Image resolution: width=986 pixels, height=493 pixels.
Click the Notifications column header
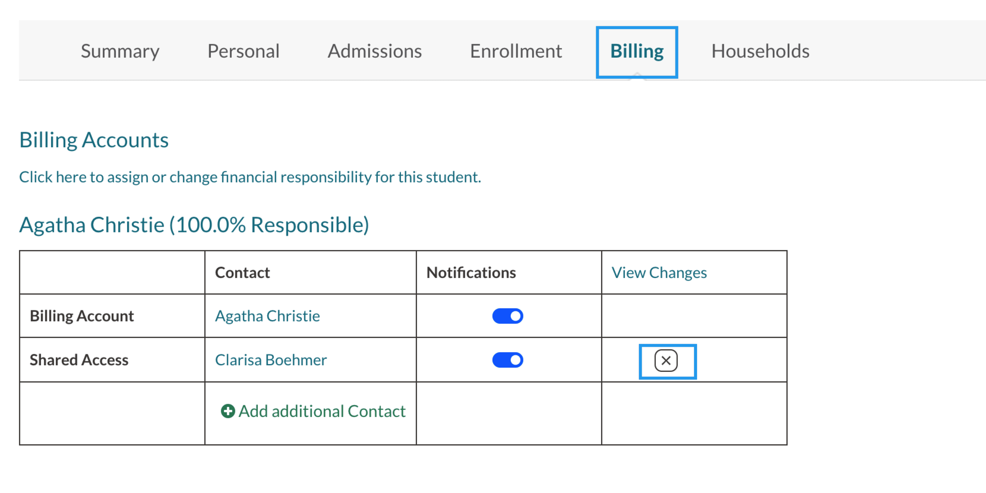(x=471, y=273)
